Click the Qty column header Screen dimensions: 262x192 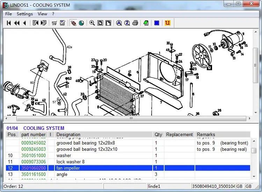(158, 134)
